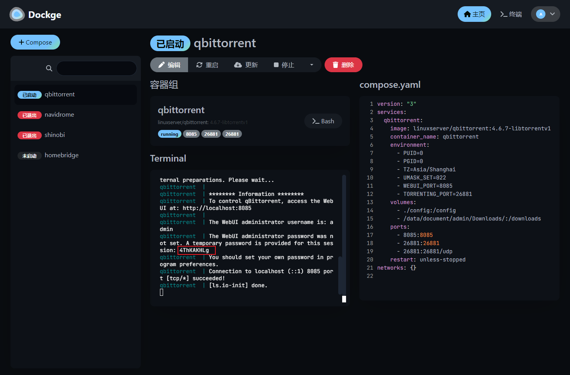Click the terminal scrollbar thumb
The image size is (570, 375).
point(340,275)
